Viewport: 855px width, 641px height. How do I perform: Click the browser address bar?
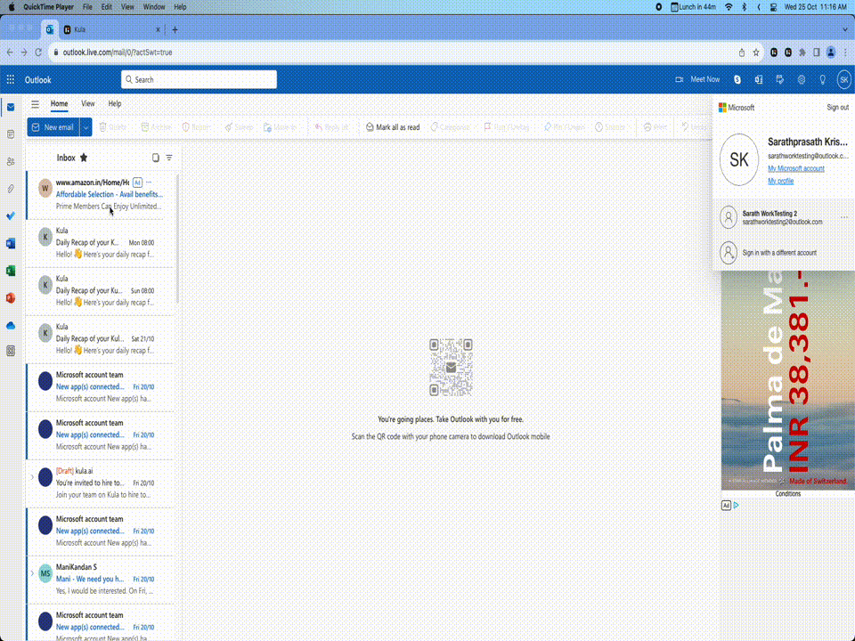[x=393, y=53]
